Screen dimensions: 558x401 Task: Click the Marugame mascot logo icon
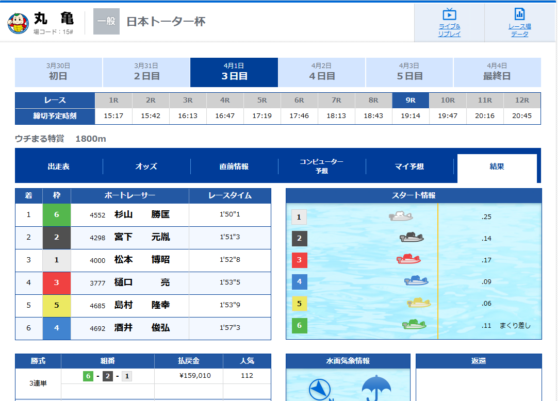click(18, 24)
